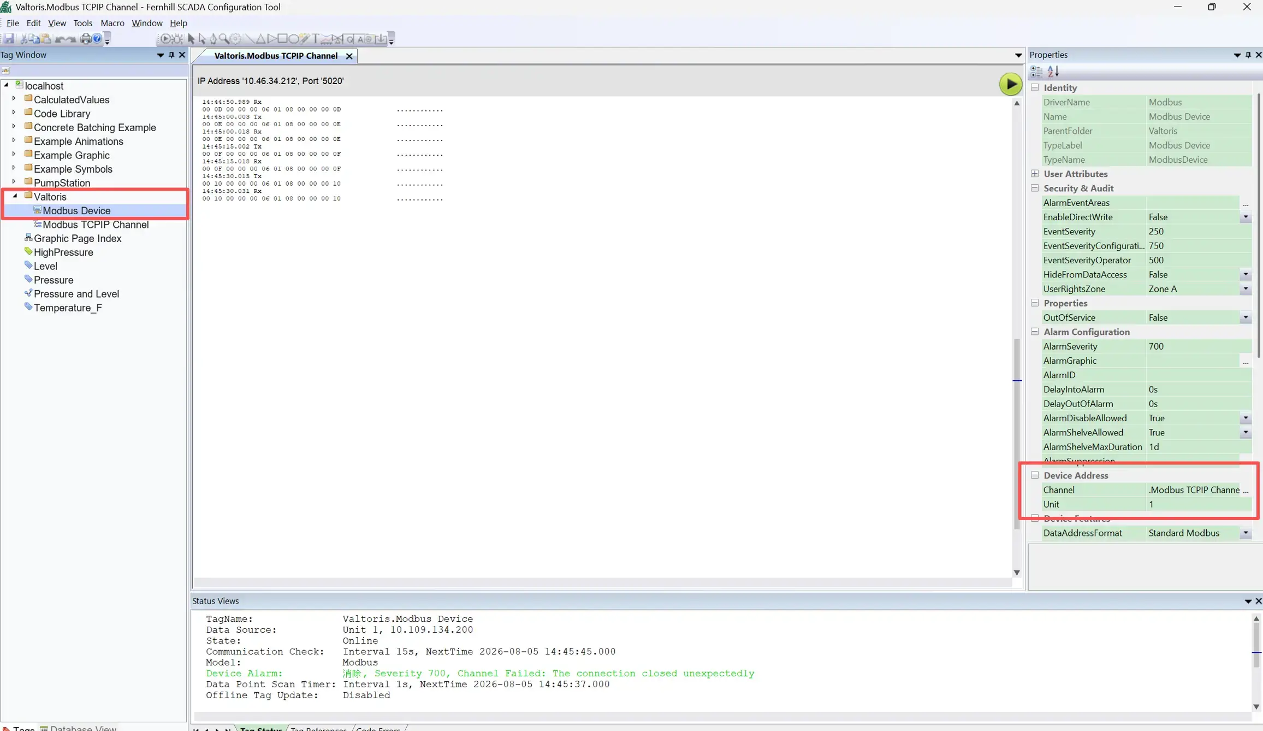Select the Valtoris.Modbus TCPIP Channel tab
This screenshot has width=1263, height=731.
coord(275,56)
